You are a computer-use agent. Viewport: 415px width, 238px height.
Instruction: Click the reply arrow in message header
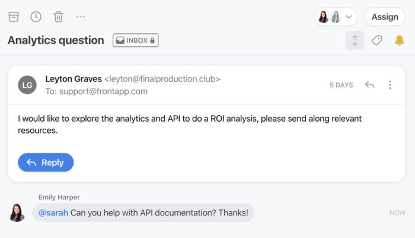pyautogui.click(x=369, y=85)
